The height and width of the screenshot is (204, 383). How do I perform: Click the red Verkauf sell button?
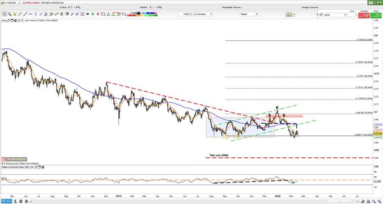click(364, 16)
